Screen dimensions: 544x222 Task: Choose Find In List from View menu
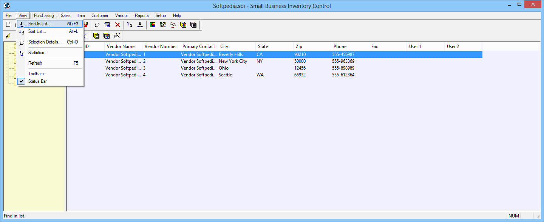point(50,24)
